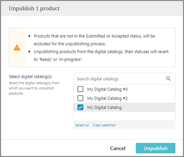Select the 'My Digital Catalog #2' label text

107,98
